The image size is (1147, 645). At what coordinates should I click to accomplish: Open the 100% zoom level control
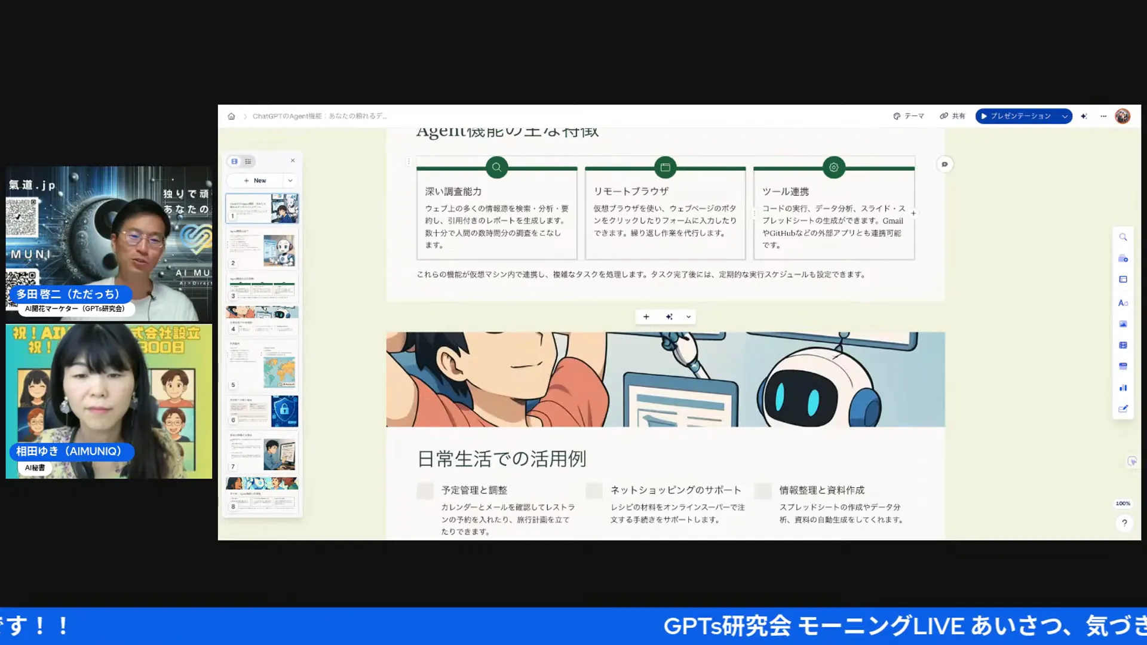[1123, 503]
